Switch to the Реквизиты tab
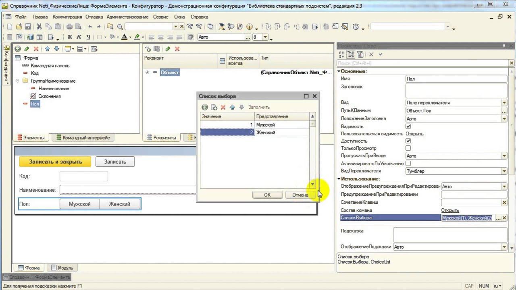516x290 pixels. click(x=161, y=138)
